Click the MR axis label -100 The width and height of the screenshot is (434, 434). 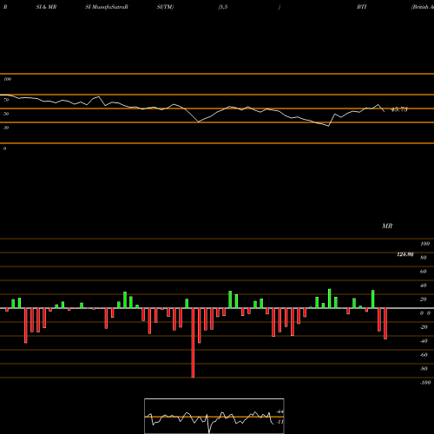pos(425,383)
